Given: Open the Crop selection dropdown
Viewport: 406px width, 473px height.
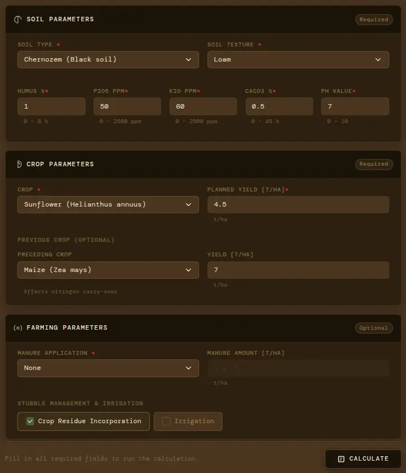Looking at the screenshot, I should 108,204.
